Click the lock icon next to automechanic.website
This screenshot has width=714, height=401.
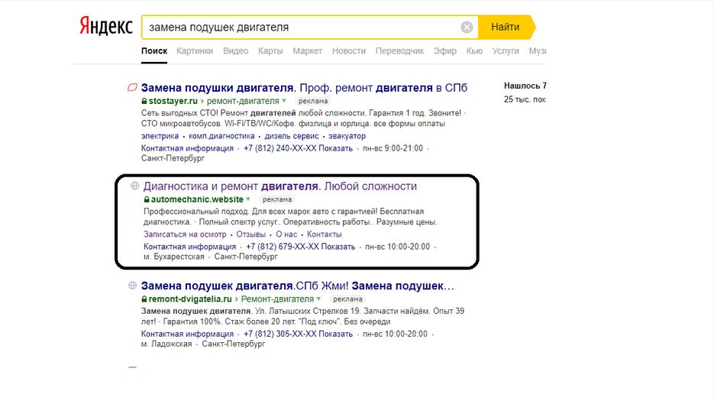147,199
